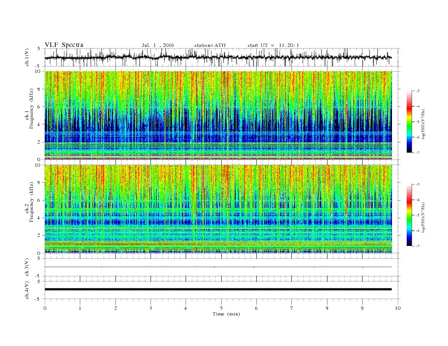
Task: Click the "10" minute tick on time axis
Action: pyautogui.click(x=398, y=308)
